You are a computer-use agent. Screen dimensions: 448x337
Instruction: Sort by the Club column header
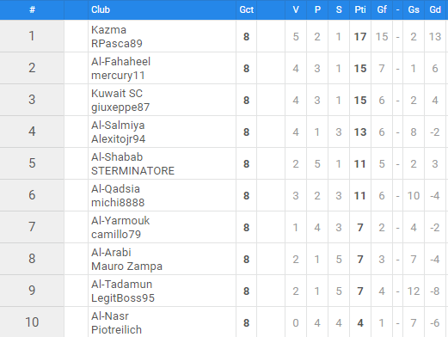(101, 9)
